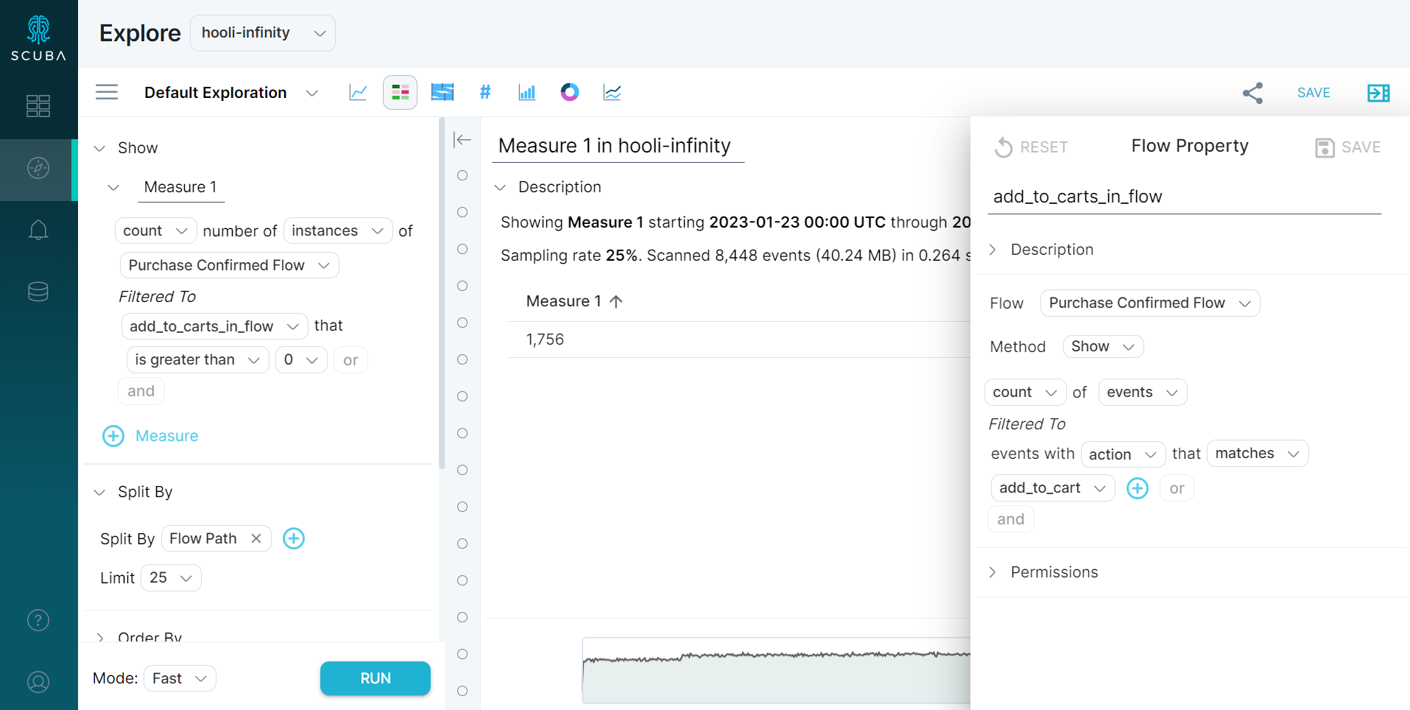Select the table view icon

tap(400, 92)
